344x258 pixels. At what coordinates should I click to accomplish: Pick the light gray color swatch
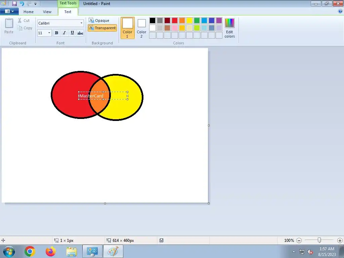pos(160,28)
